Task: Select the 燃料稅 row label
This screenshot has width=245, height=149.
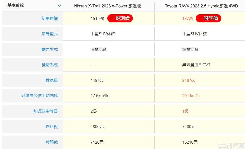Action: click(52, 127)
